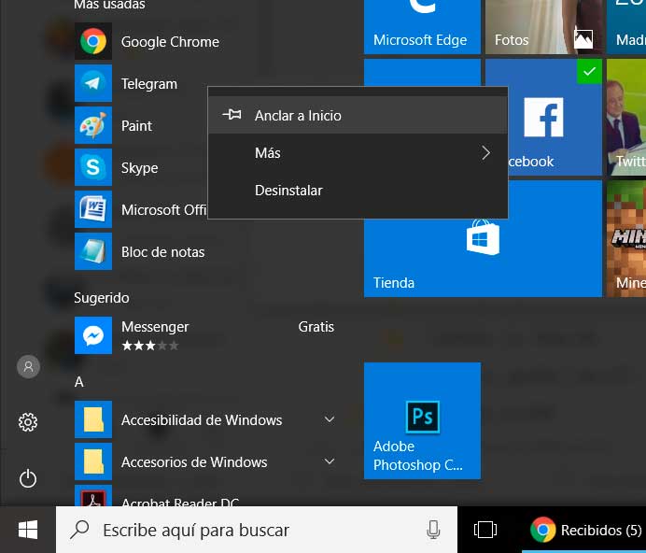Click the Sugerido section heading
The width and height of the screenshot is (646, 553).
tap(102, 298)
